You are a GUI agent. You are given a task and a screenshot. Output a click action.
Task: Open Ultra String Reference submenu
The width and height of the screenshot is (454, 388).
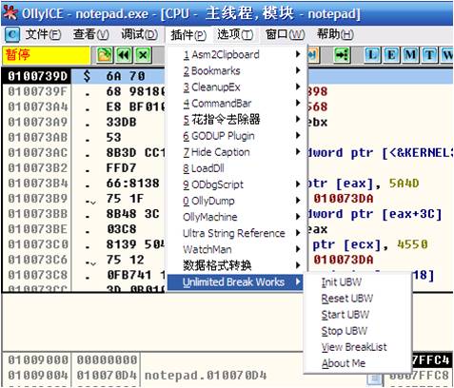click(236, 233)
